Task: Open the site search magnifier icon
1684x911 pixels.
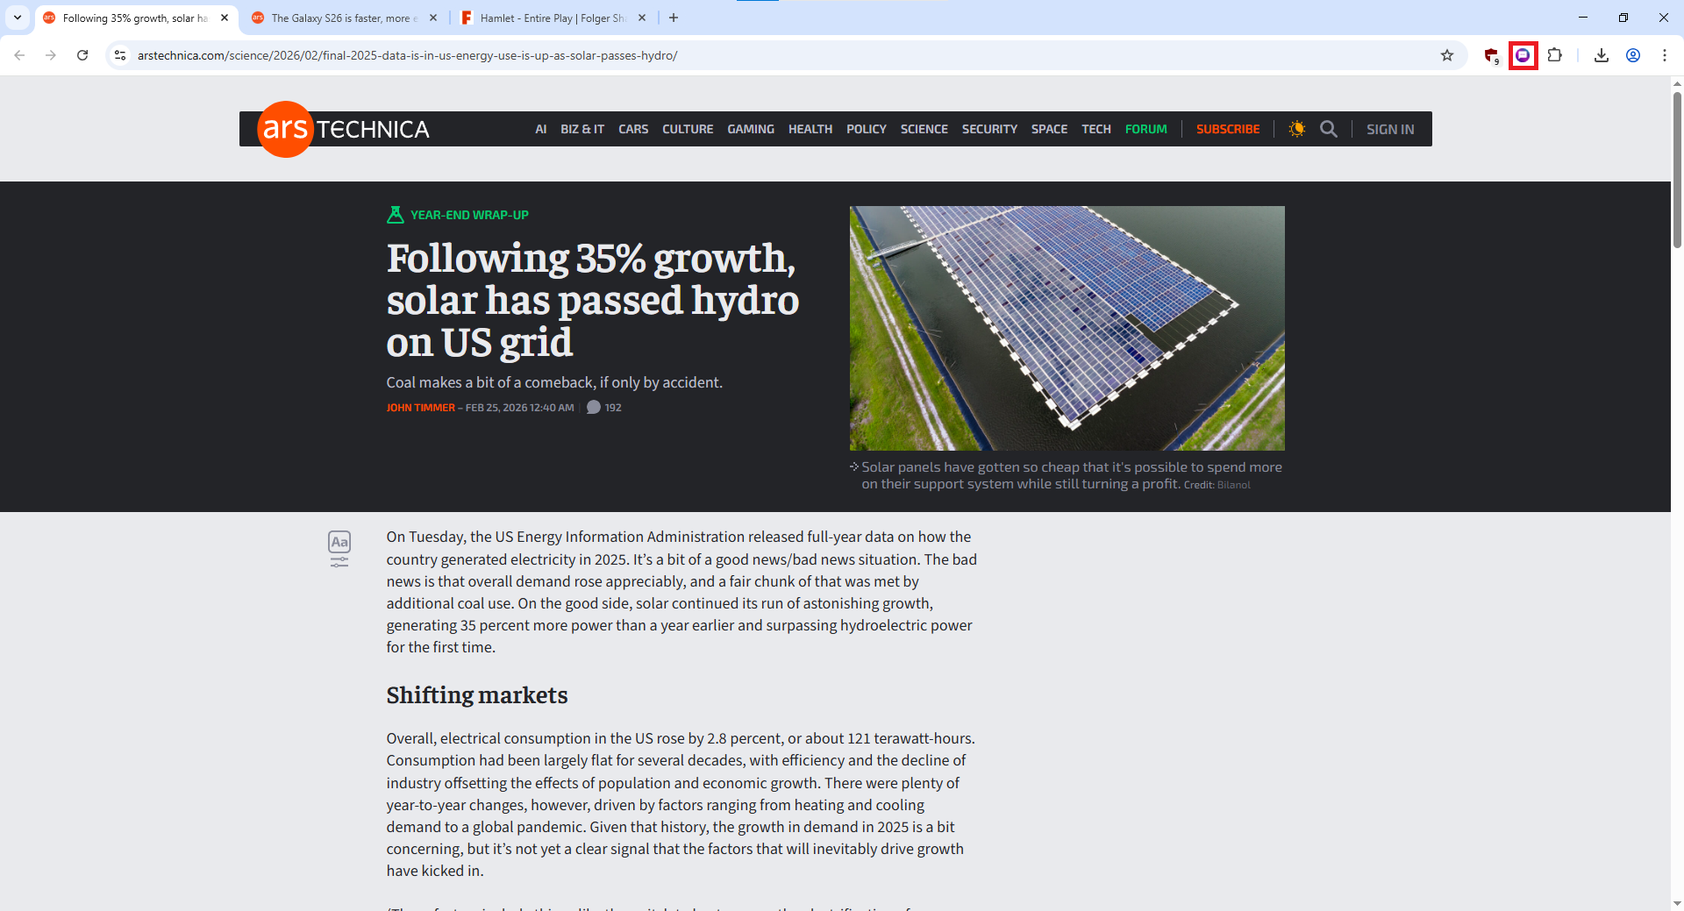Action: click(x=1328, y=129)
